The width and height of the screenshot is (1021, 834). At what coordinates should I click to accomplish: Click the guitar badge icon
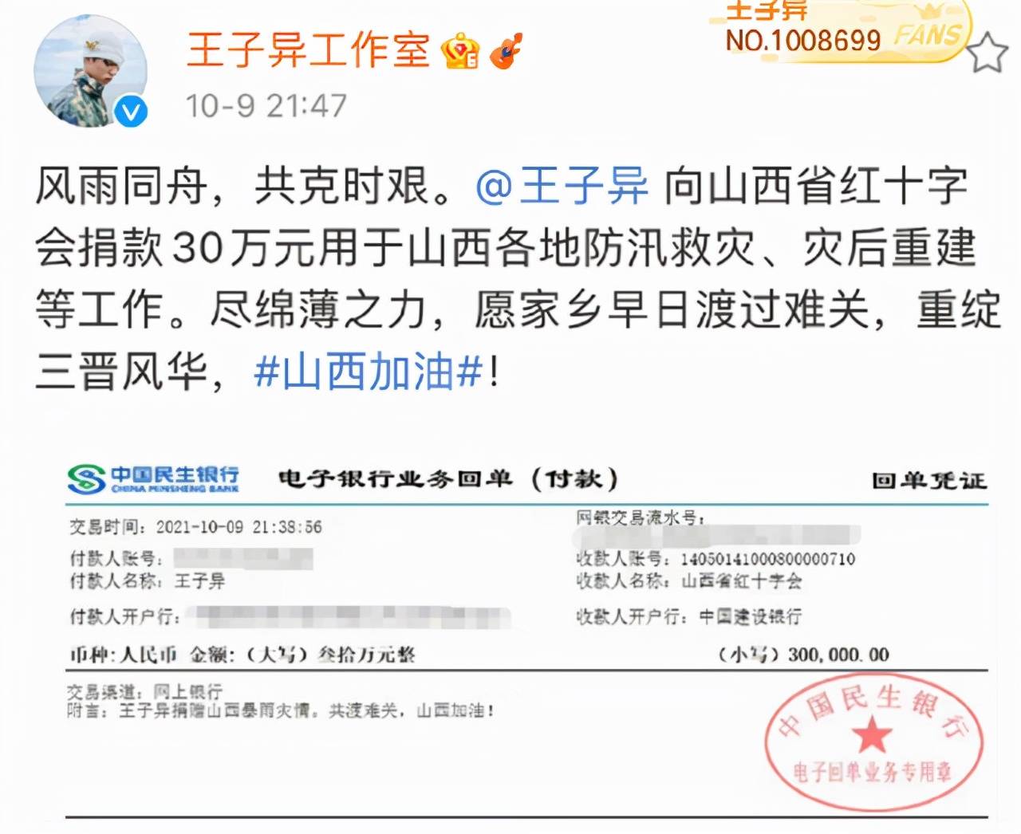click(506, 51)
